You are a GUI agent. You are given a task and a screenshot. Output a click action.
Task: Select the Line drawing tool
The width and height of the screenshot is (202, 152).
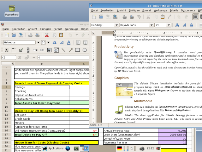point(63,50)
